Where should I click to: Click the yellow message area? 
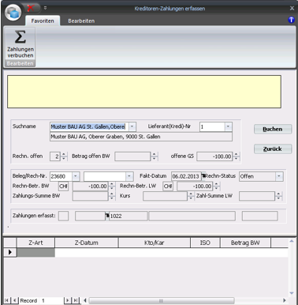[144, 92]
